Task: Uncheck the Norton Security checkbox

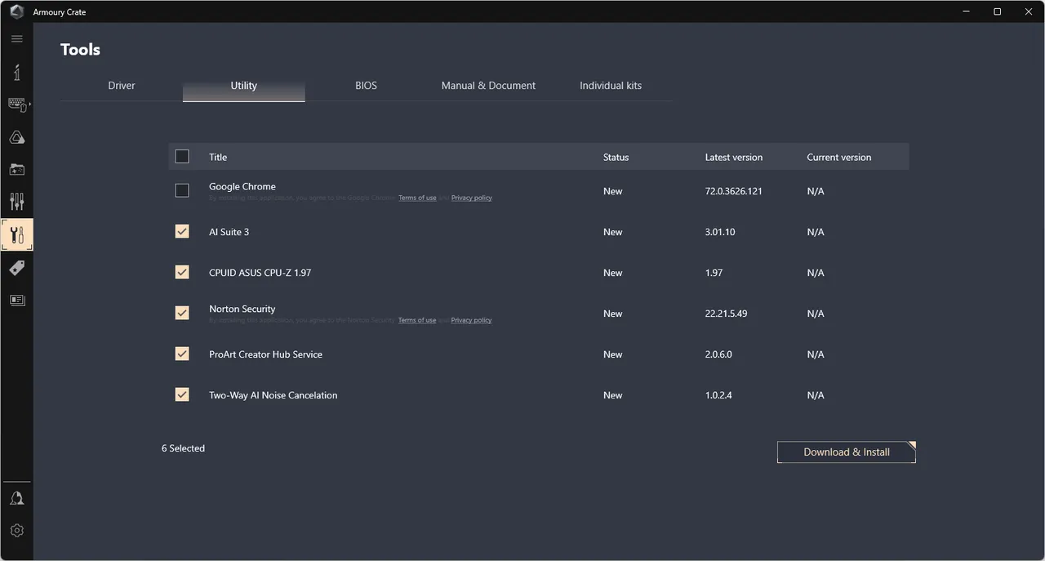Action: tap(182, 313)
